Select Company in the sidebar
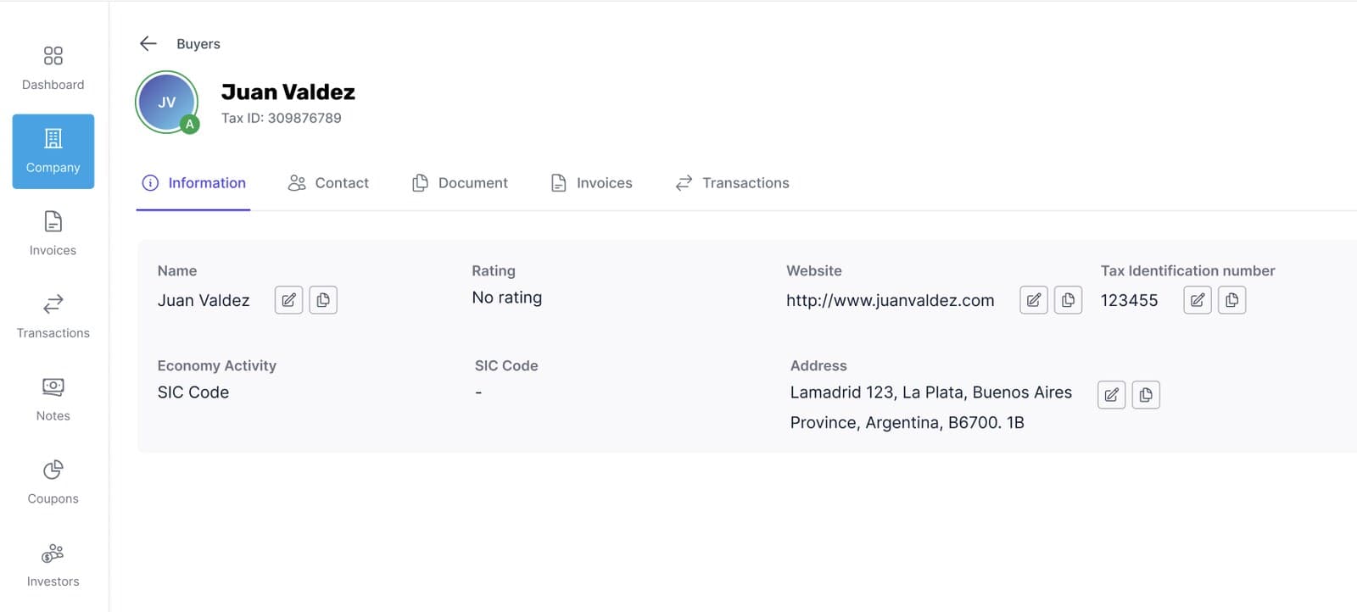Screen dimensions: 1357x612 pyautogui.click(x=53, y=152)
